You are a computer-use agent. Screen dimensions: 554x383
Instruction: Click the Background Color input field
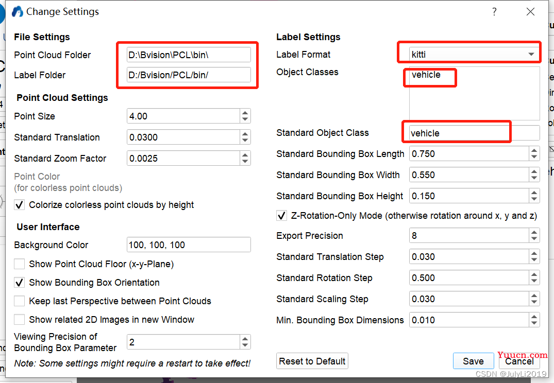(189, 245)
